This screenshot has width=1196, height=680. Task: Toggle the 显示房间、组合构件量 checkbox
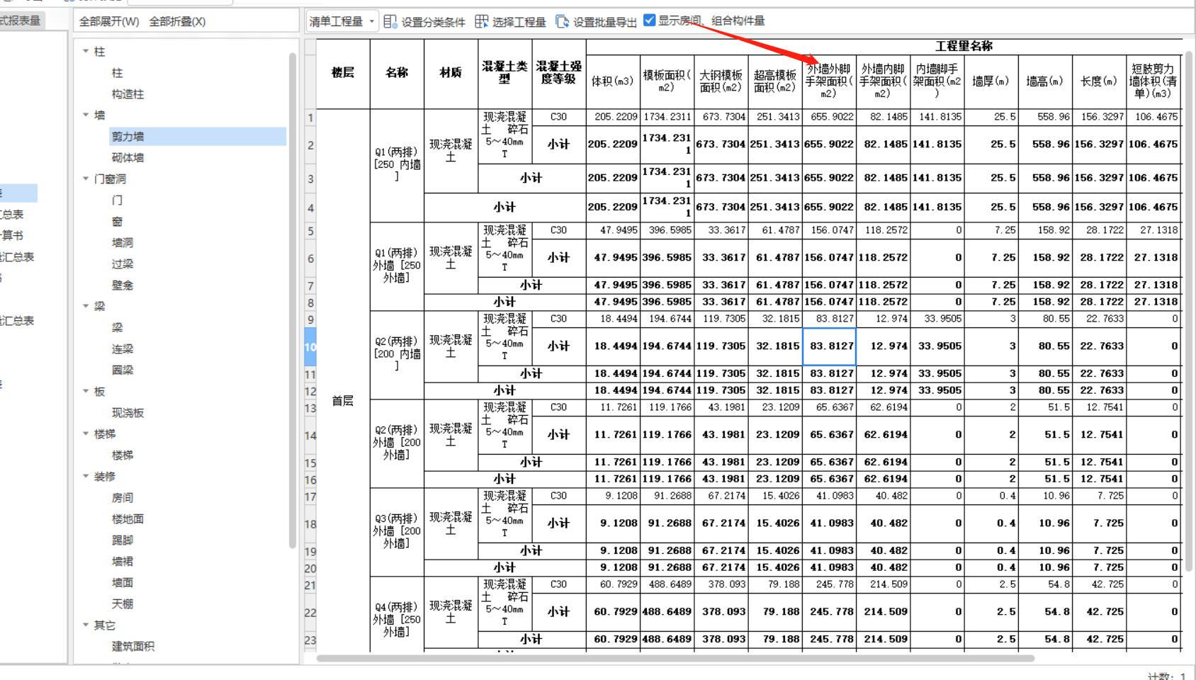pyautogui.click(x=649, y=21)
